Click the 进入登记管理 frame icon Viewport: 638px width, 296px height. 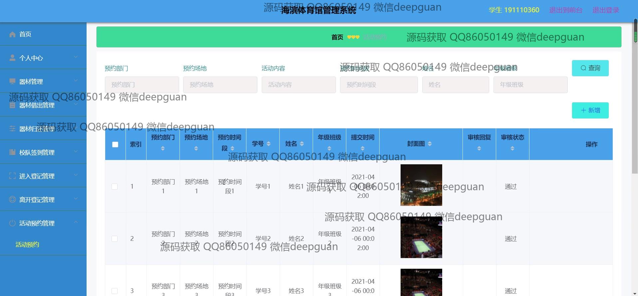tap(12, 176)
